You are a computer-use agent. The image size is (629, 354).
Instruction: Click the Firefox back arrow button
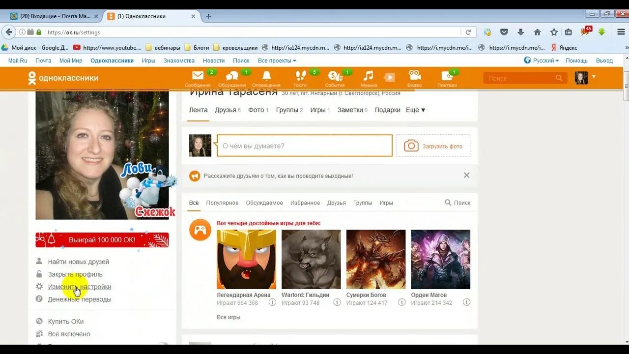click(8, 32)
